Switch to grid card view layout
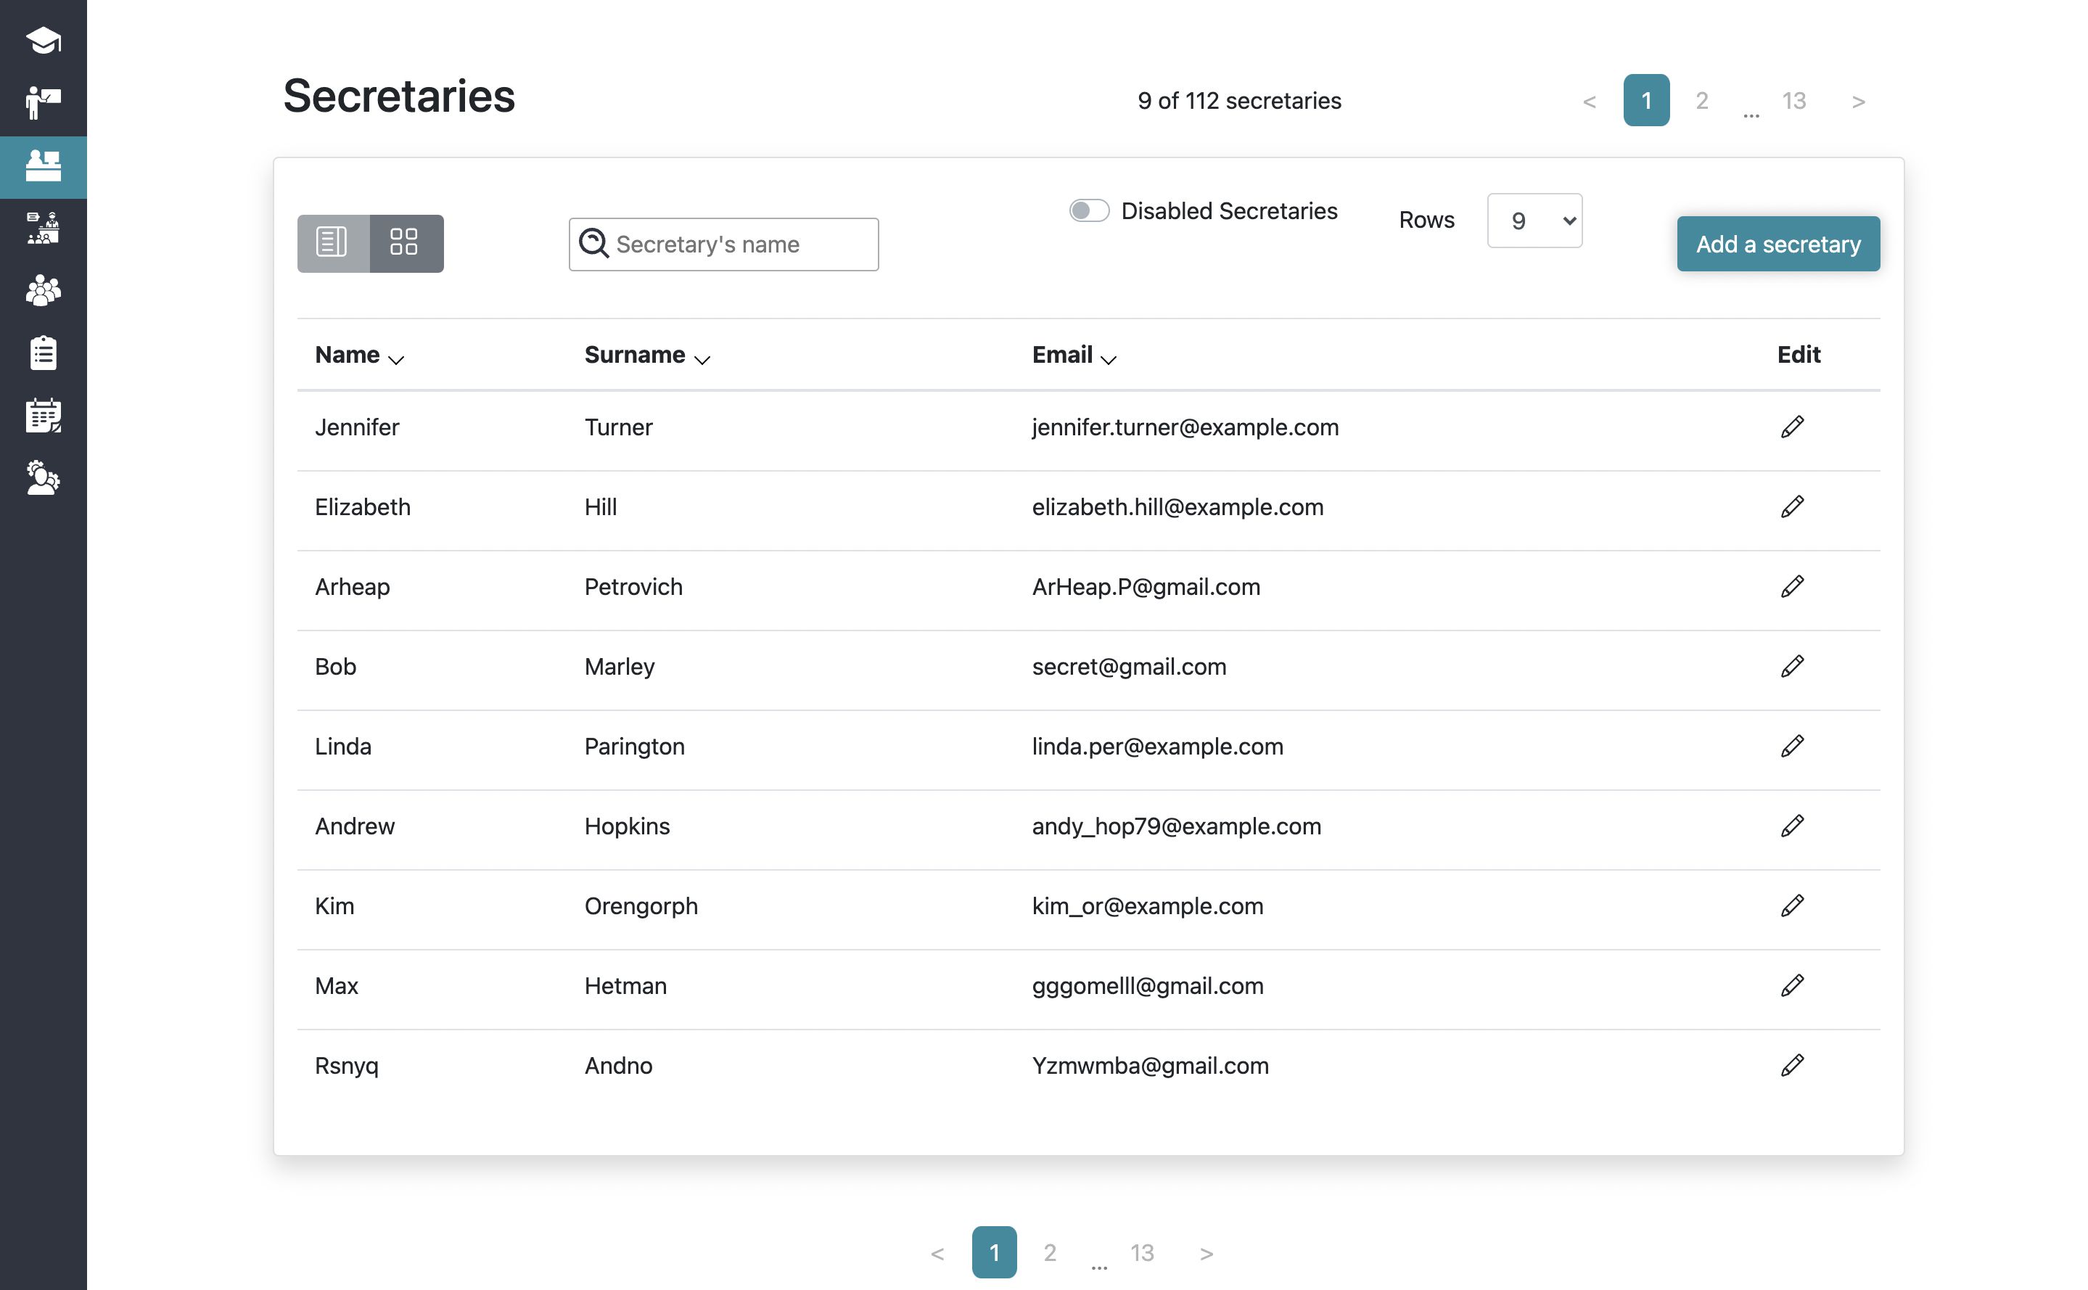 405,243
